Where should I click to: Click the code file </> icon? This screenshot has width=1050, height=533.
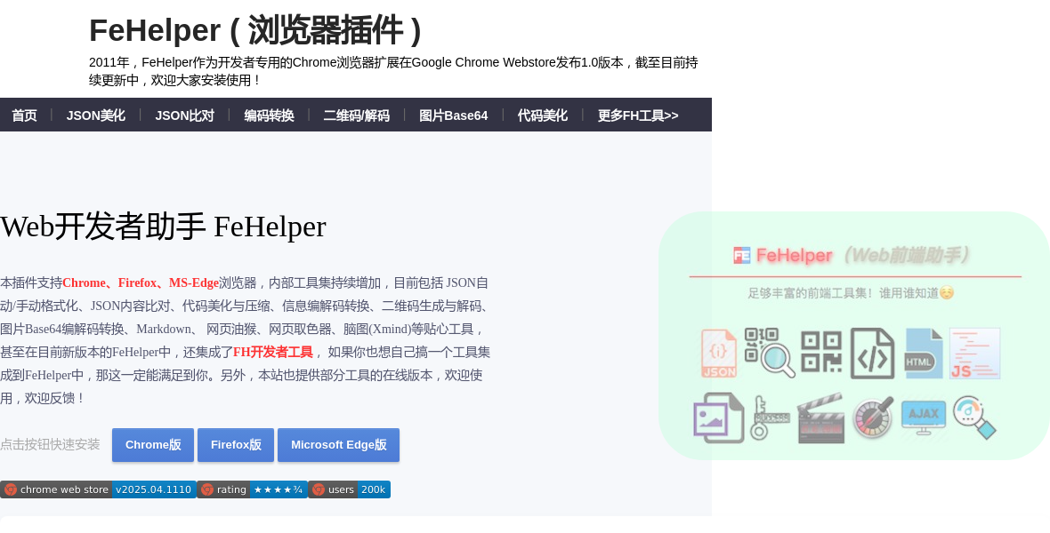(872, 354)
